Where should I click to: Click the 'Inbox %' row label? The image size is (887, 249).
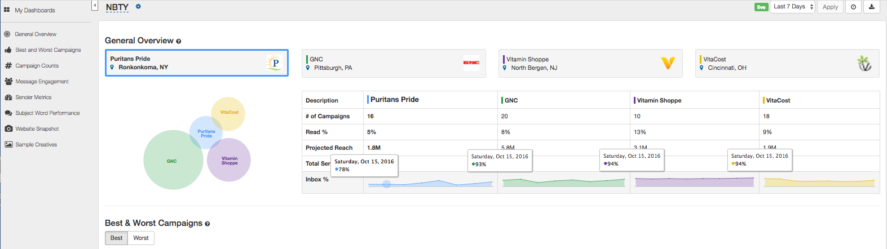click(317, 180)
